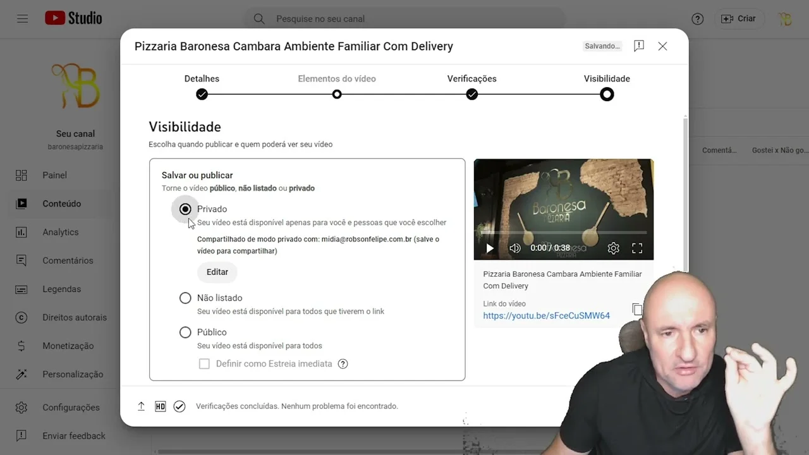Check Definir como Estreia imediata
Screen dimensions: 809x455
click(x=204, y=363)
